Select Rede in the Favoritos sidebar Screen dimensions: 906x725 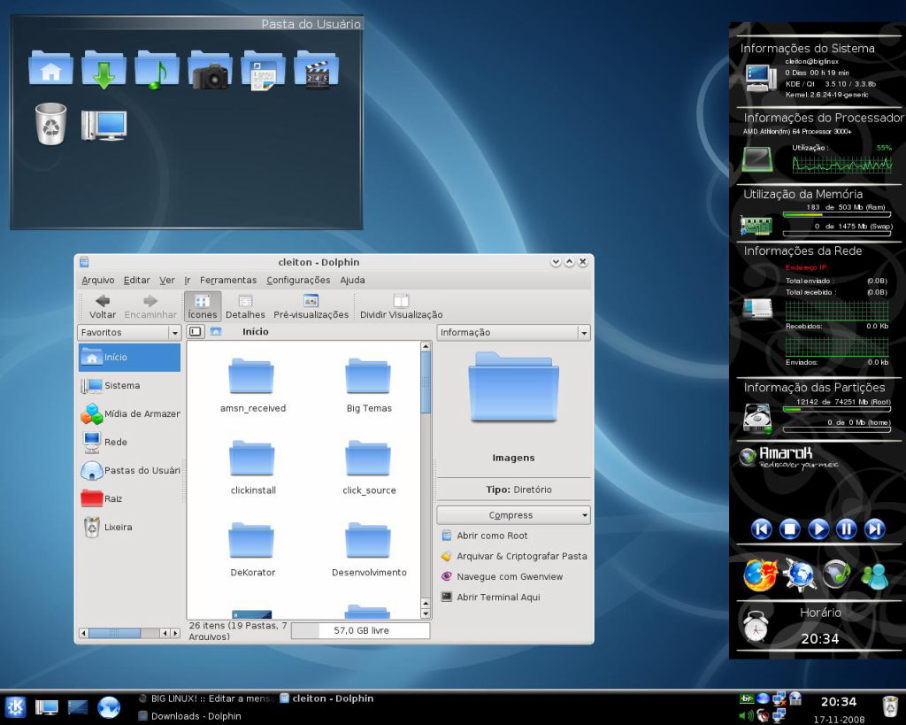[x=129, y=443]
